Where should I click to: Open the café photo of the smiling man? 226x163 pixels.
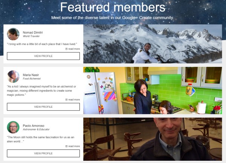[x=153, y=139]
